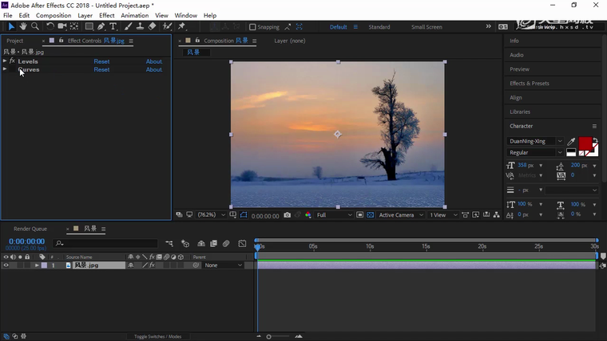
Task: Select the Hand tool
Action: click(23, 26)
